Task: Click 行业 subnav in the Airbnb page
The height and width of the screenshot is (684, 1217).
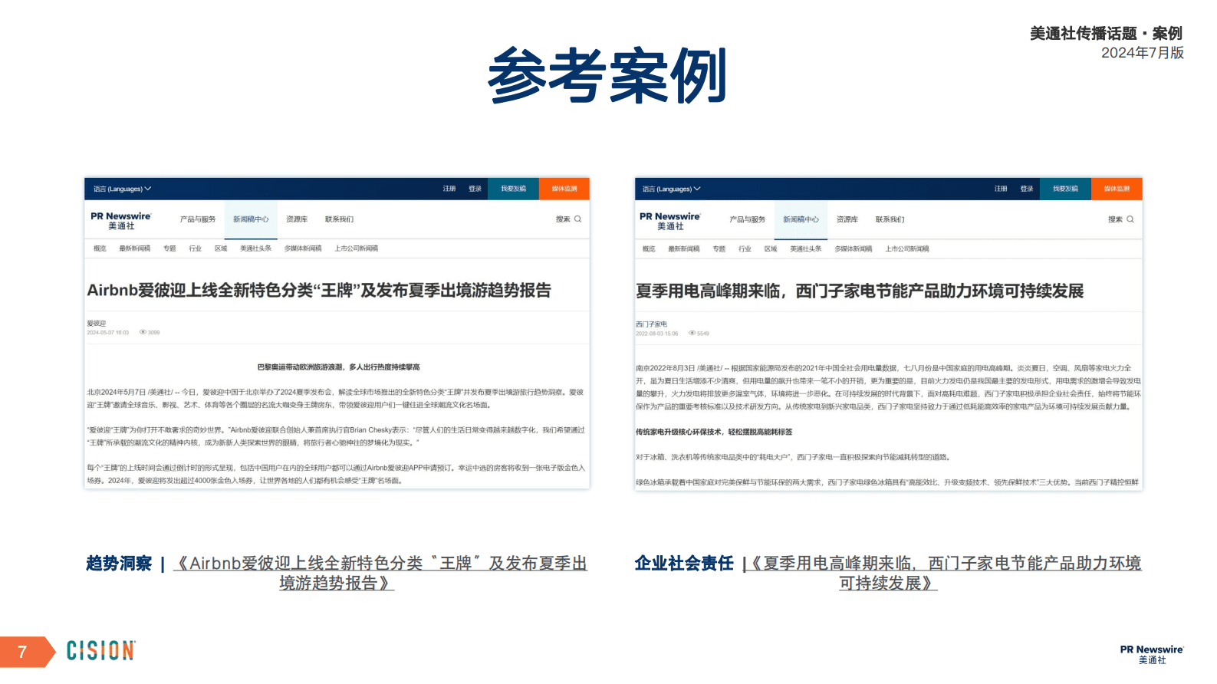Action: tap(196, 248)
